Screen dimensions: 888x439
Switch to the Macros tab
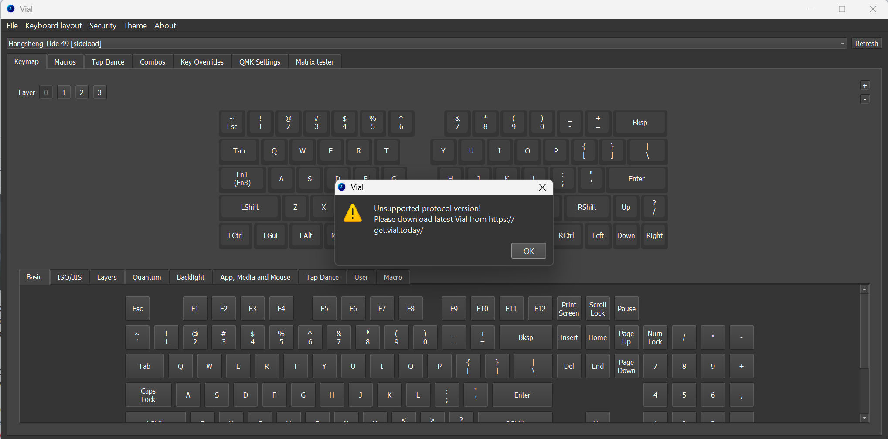(x=65, y=62)
